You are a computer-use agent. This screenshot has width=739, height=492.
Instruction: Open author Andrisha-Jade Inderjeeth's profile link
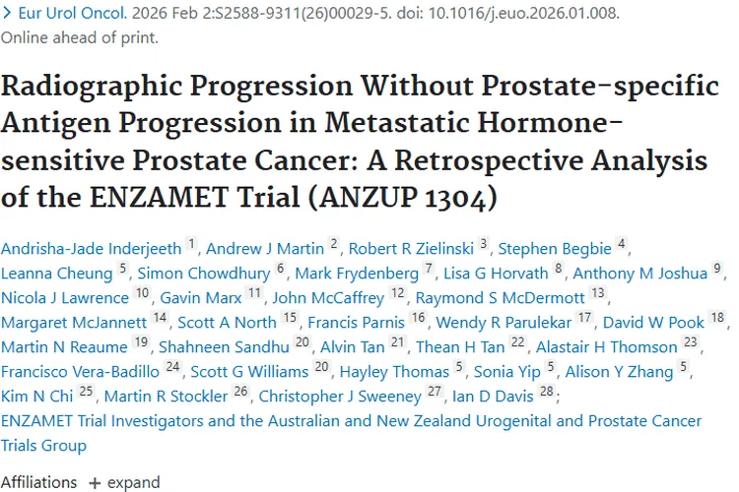pyautogui.click(x=91, y=247)
